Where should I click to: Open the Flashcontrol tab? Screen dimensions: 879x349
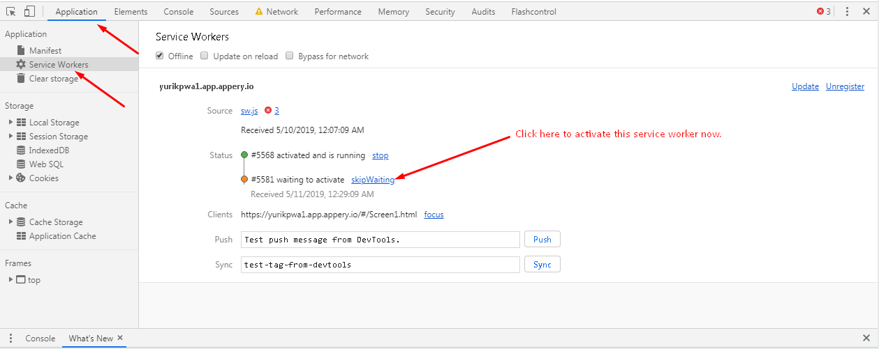[x=534, y=12]
